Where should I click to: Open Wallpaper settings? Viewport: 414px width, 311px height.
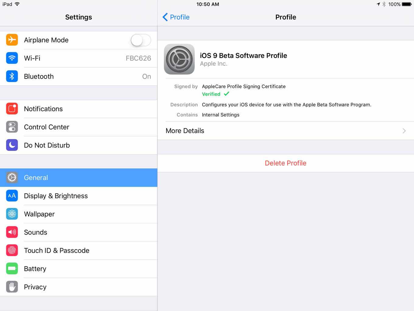[79, 214]
